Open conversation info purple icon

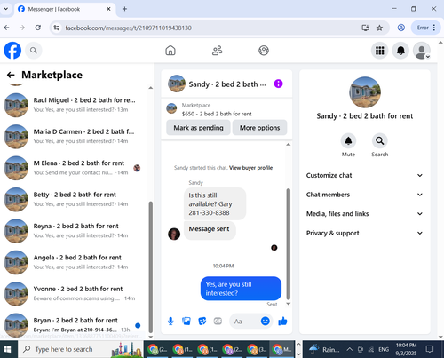coord(278,84)
